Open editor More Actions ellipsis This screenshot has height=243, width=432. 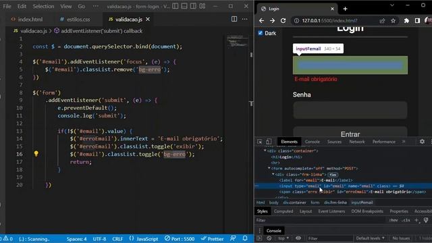[244, 19]
